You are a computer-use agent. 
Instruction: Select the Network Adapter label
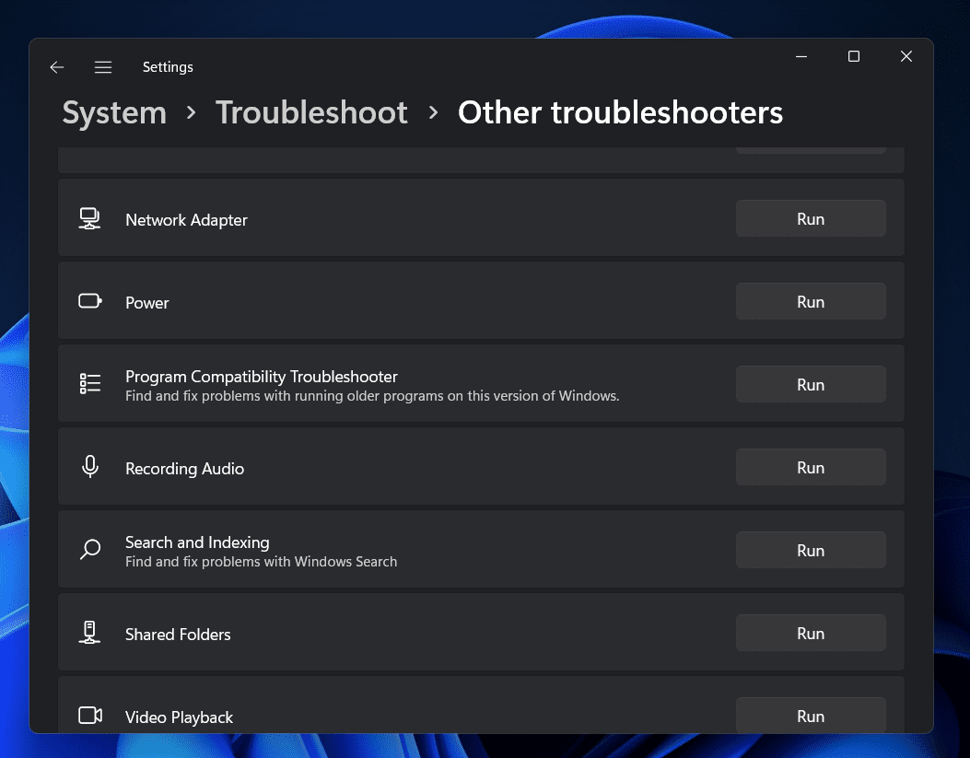pyautogui.click(x=186, y=220)
